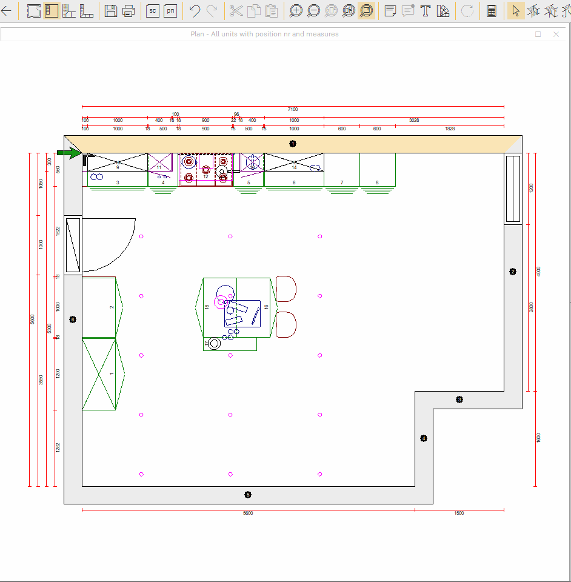Viewport: 571px width, 582px height.
Task: Click the back navigation arrow
Action: point(7,10)
